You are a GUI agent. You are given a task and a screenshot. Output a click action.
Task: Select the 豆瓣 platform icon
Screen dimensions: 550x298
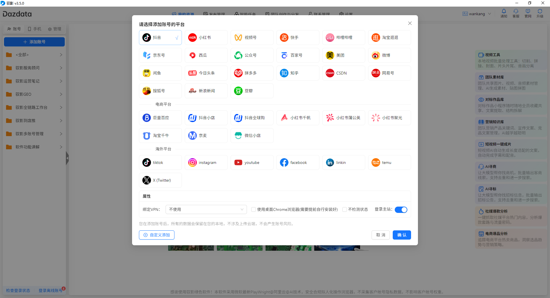(x=238, y=91)
